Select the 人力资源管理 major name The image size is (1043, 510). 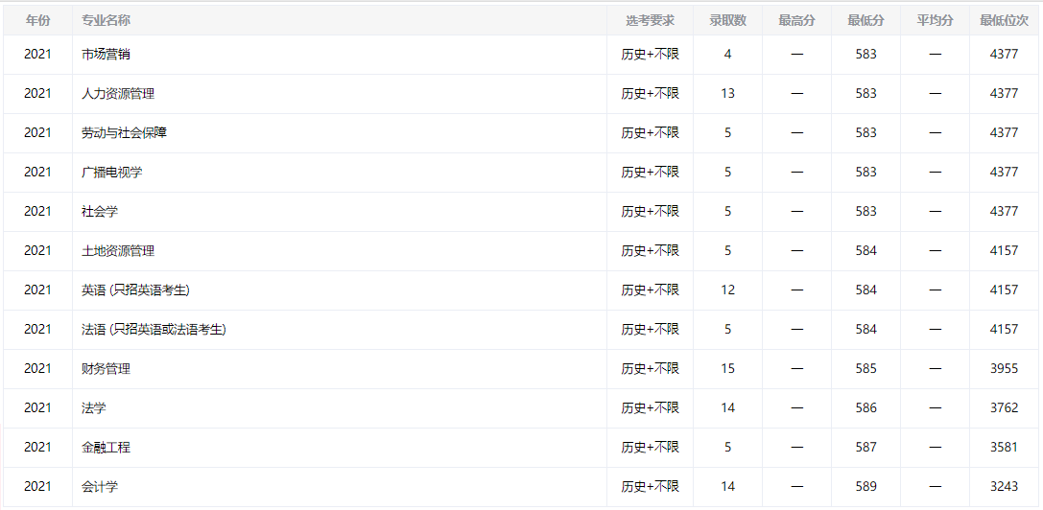pos(118,94)
